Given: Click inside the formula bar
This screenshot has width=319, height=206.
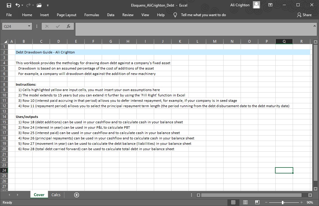Looking at the screenshot, I should [193, 29].
